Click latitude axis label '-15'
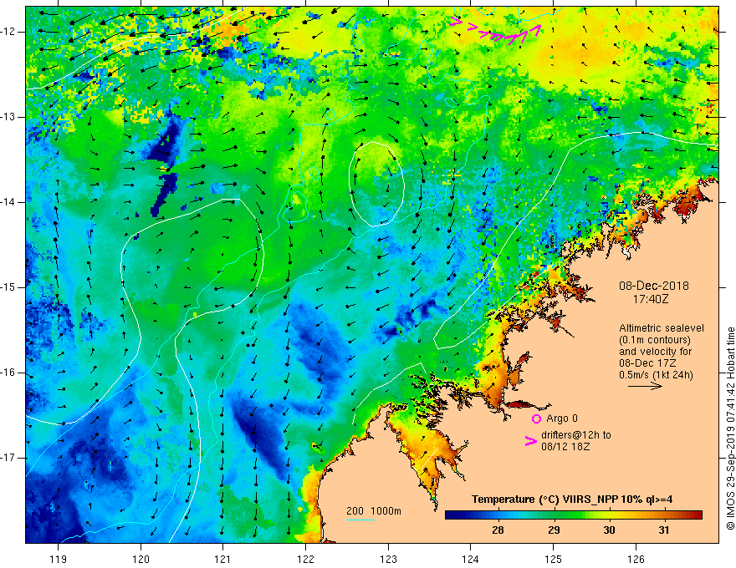The width and height of the screenshot is (736, 568). pos(8,287)
